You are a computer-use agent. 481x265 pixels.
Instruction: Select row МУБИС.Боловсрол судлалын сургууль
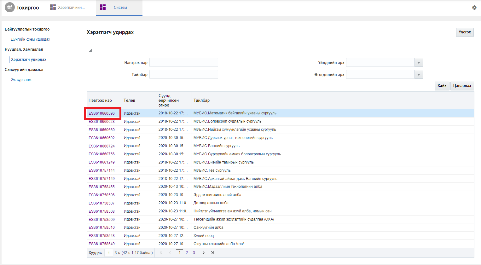pos(280,122)
